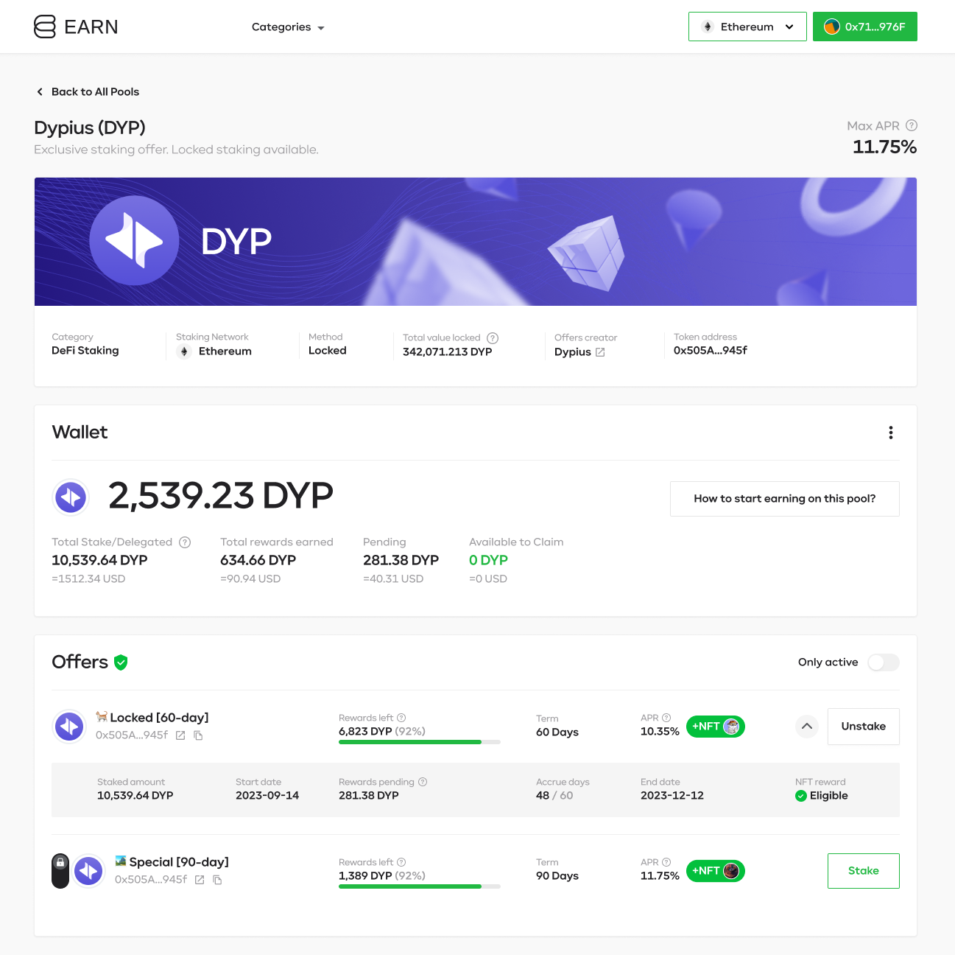Screen dimensions: 955x955
Task: Open Special [90-day] contract external link icon
Action: tap(200, 880)
